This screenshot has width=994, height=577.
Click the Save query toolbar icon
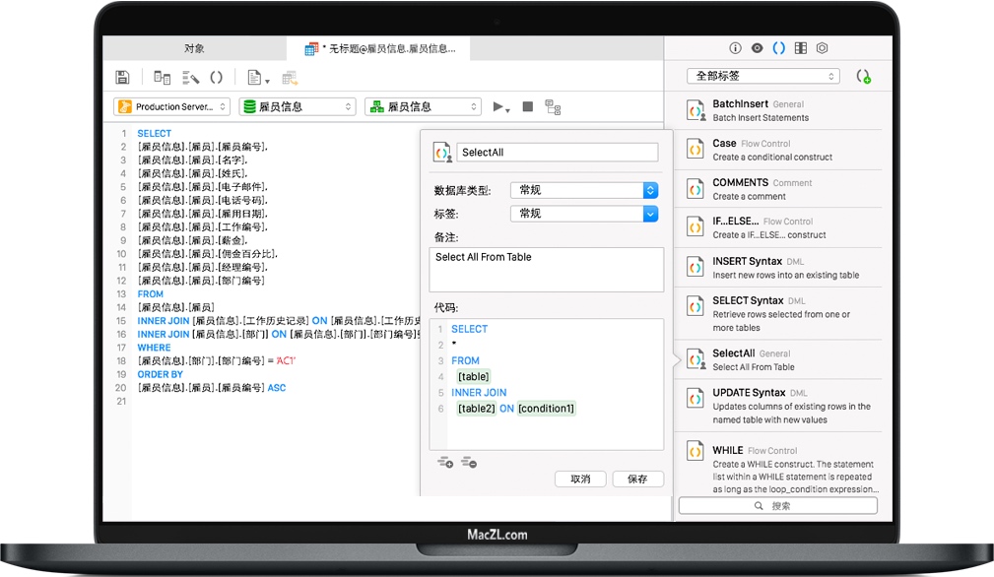coord(124,77)
